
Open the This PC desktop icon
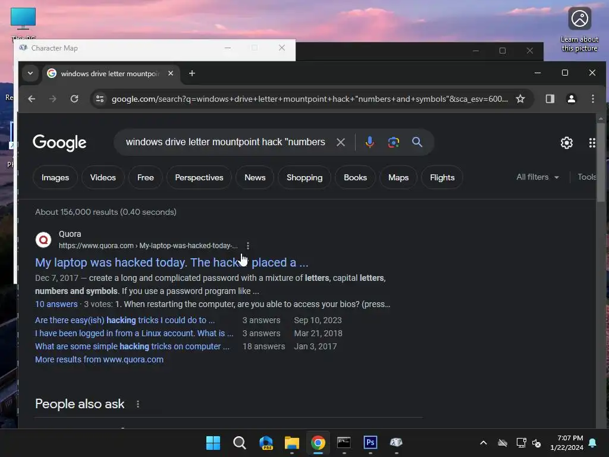coord(23,23)
